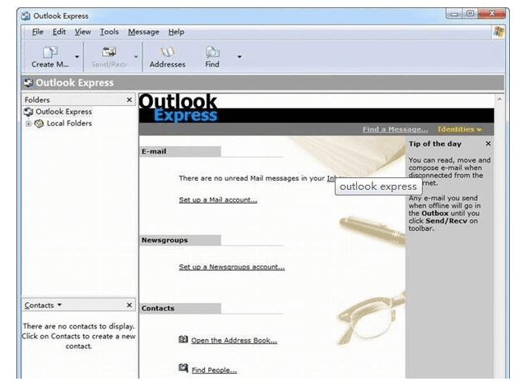Open the Tools menu

[109, 32]
